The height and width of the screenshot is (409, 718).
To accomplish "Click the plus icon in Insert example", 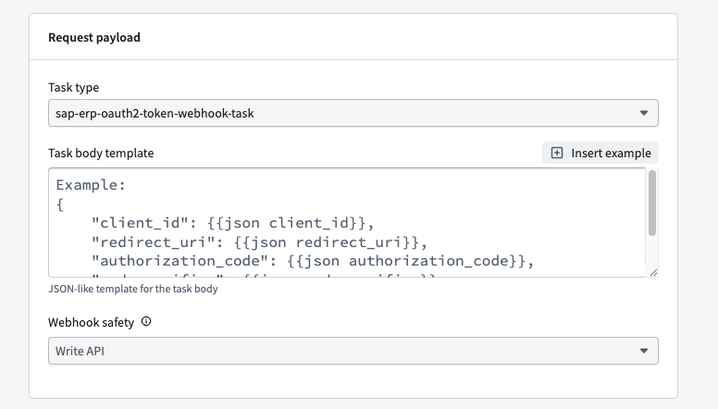I will point(557,153).
